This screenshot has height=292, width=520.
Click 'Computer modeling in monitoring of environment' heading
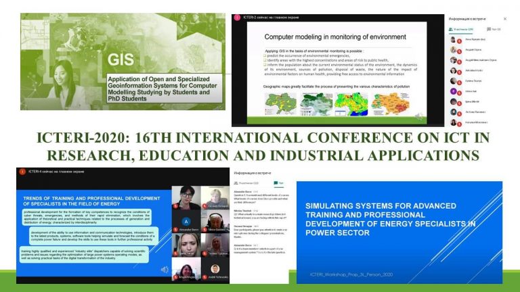335,37
